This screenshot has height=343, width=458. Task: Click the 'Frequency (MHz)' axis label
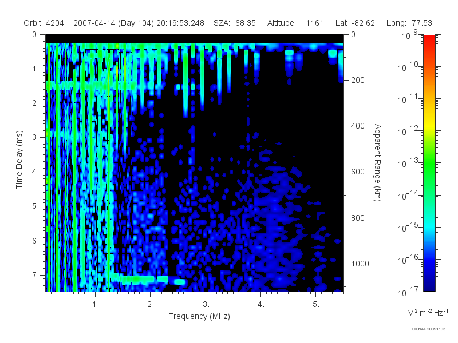pyautogui.click(x=199, y=316)
